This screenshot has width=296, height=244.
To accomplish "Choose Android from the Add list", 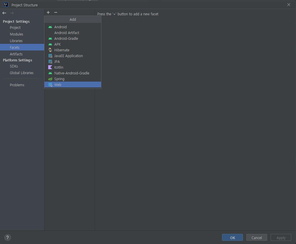I will [73, 27].
